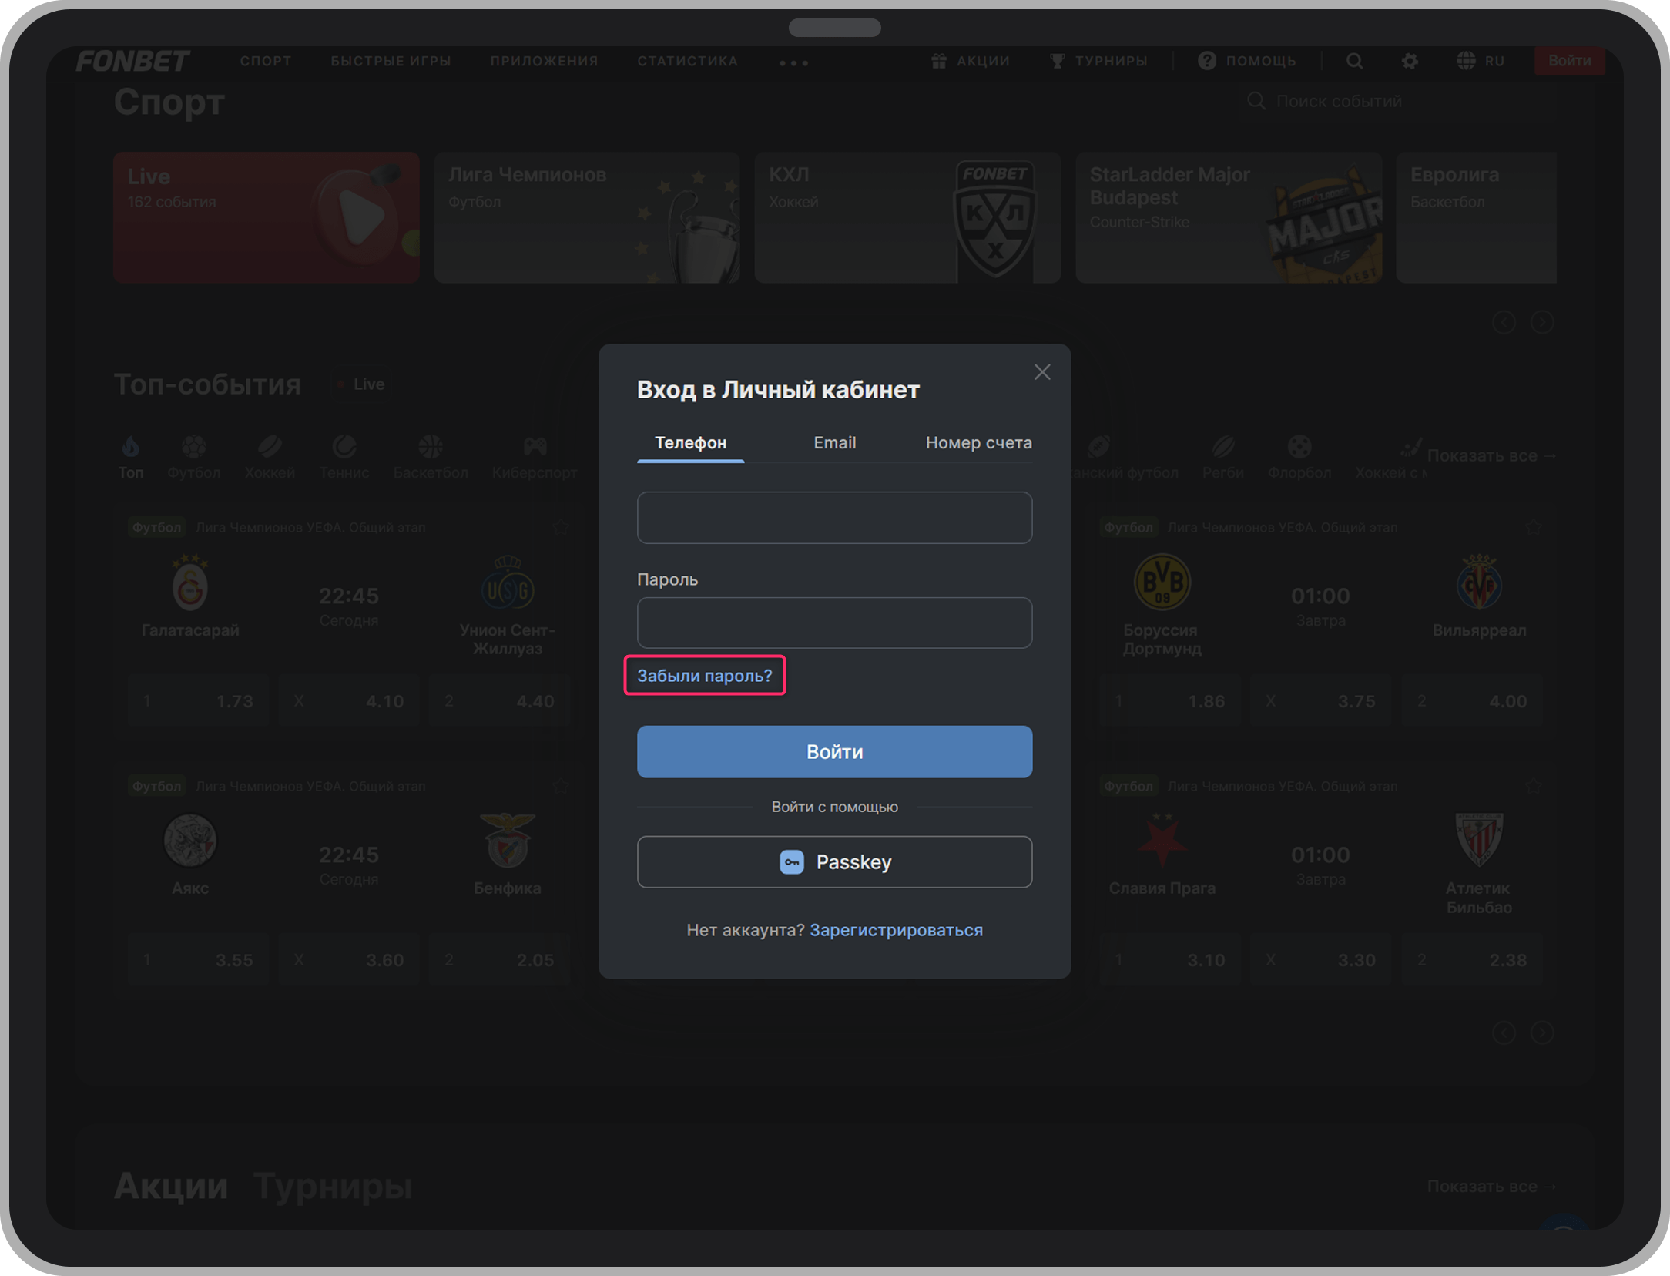Click the globe RU language icon
1670x1276 pixels.
coord(1466,61)
